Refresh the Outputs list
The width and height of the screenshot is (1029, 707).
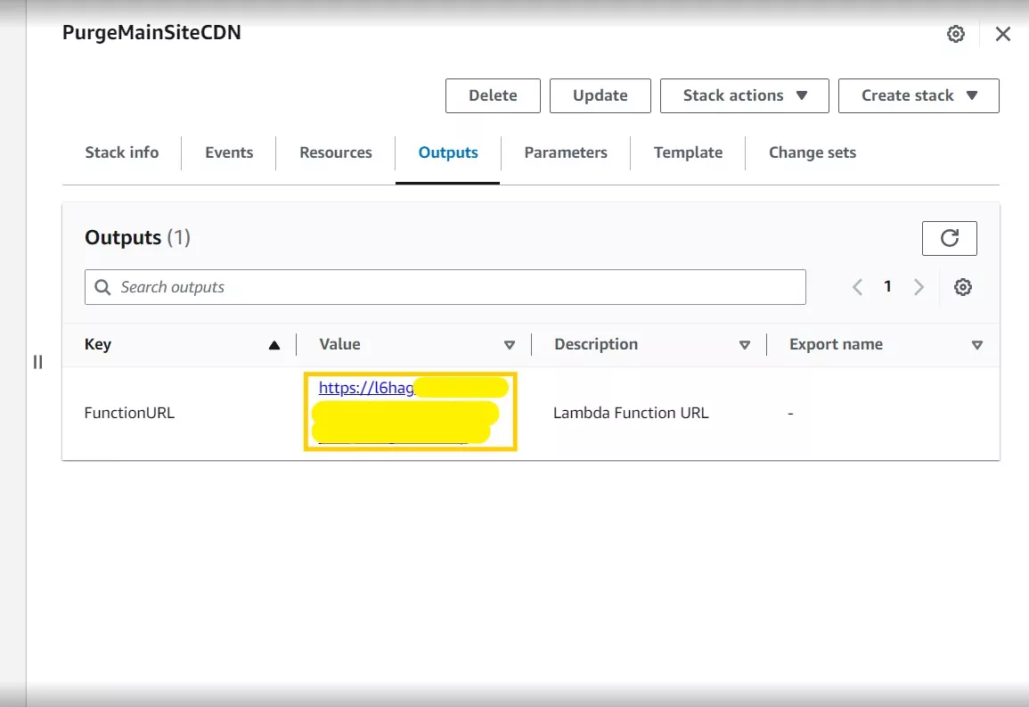click(949, 238)
